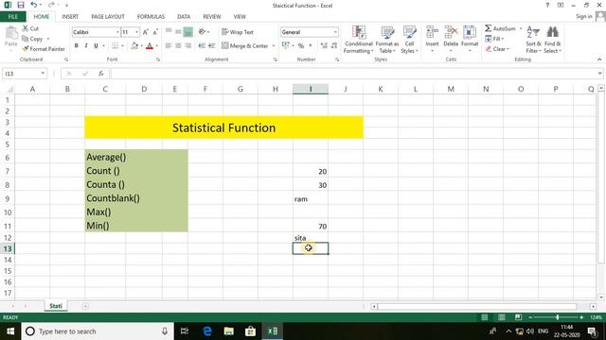This screenshot has height=340, width=606.
Task: Switch to Normal view in status bar
Action: click(484, 317)
